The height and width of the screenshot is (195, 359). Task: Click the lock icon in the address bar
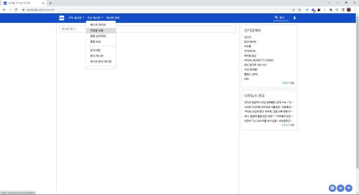(x=24, y=10)
